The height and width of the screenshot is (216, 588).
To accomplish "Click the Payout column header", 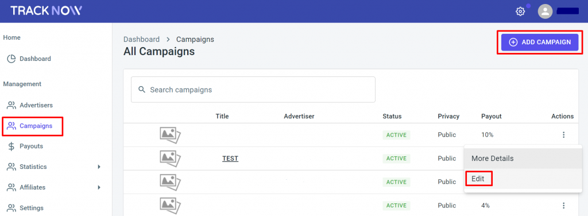I will [492, 116].
